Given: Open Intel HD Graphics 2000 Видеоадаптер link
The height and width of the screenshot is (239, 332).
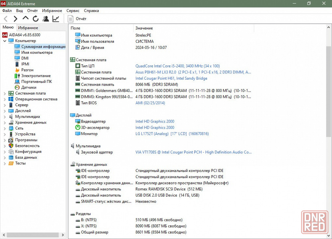Looking at the screenshot, I should pyautogui.click(x=155, y=121).
